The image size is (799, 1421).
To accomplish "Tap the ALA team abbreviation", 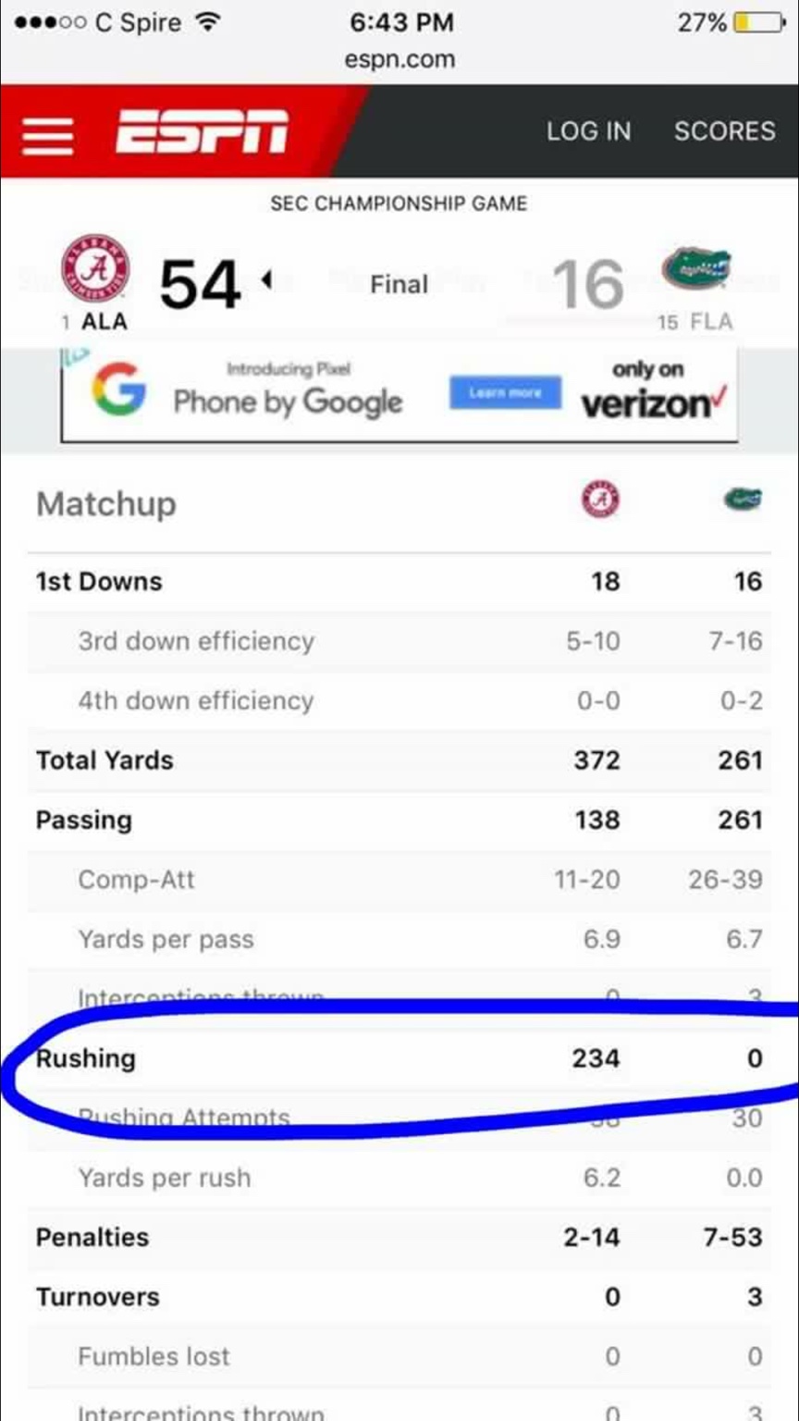I will pyautogui.click(x=104, y=322).
